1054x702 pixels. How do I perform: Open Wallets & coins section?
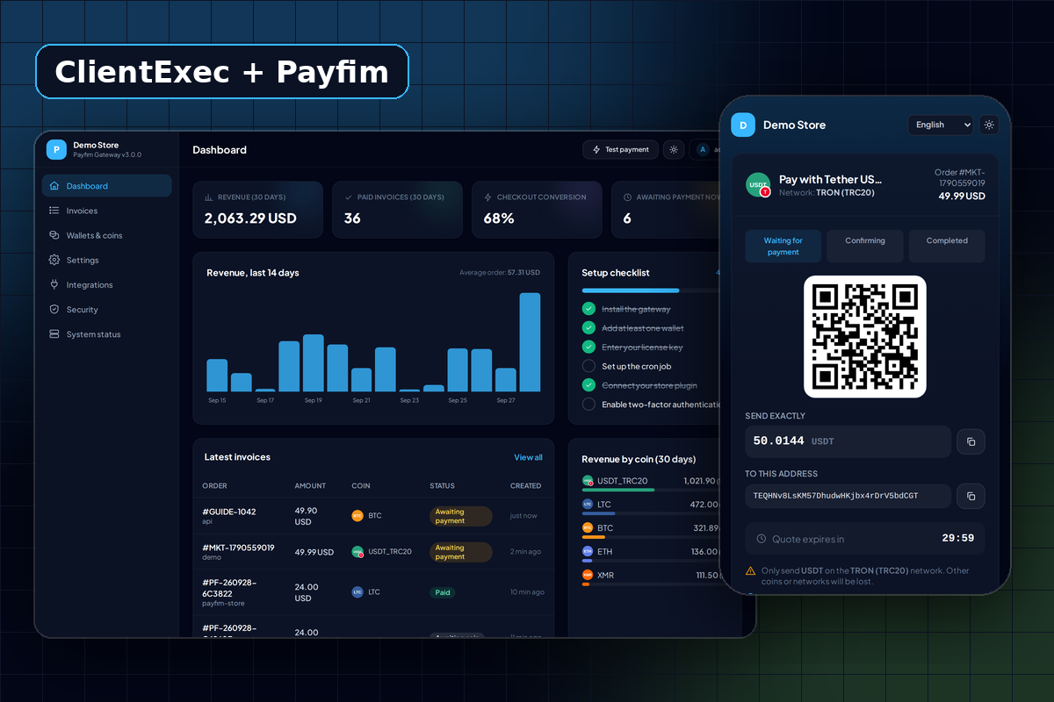106,235
